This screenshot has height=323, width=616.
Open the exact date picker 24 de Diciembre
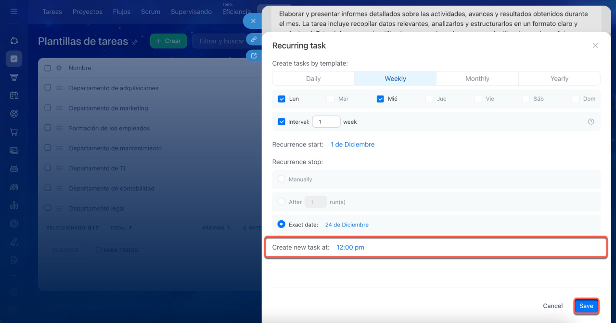click(346, 225)
